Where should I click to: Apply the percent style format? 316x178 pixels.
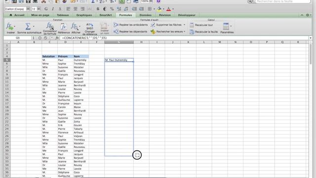tap(112, 9)
